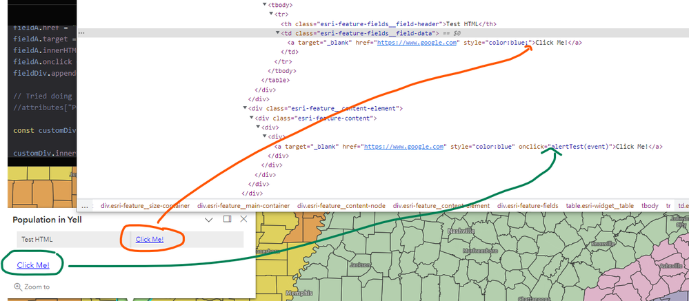
Task: Dock the Population in Yell popup
Action: pyautogui.click(x=227, y=219)
